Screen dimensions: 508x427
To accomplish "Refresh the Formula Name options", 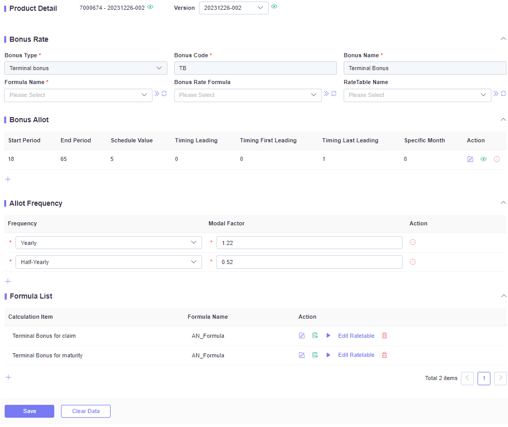I will (164, 94).
